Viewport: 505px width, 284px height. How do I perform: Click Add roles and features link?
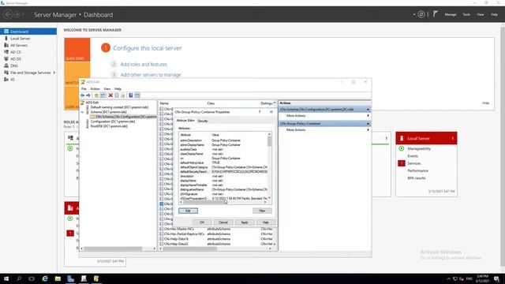click(144, 65)
